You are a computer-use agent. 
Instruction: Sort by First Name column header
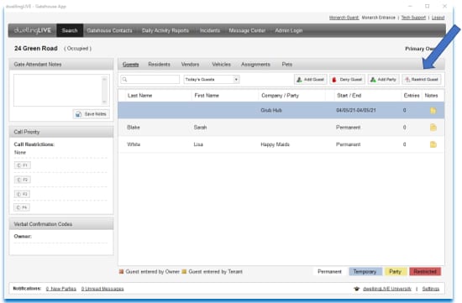(207, 96)
